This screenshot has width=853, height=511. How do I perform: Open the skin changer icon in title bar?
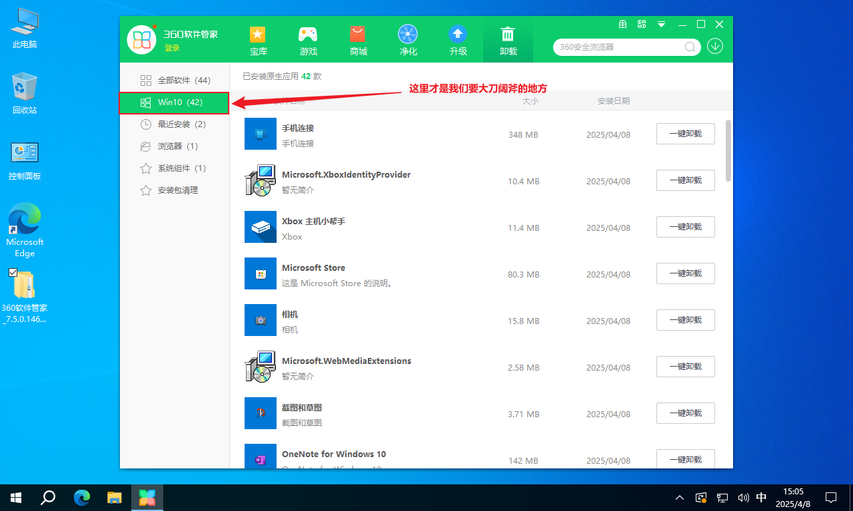pos(642,24)
